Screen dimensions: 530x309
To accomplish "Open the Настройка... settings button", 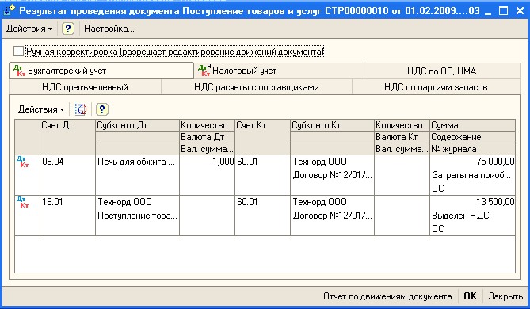I will (x=109, y=29).
